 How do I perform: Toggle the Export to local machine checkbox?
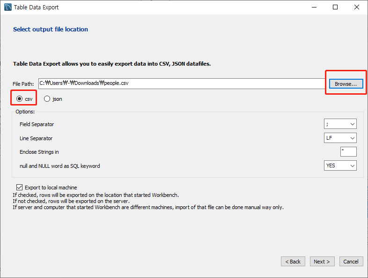(x=19, y=188)
